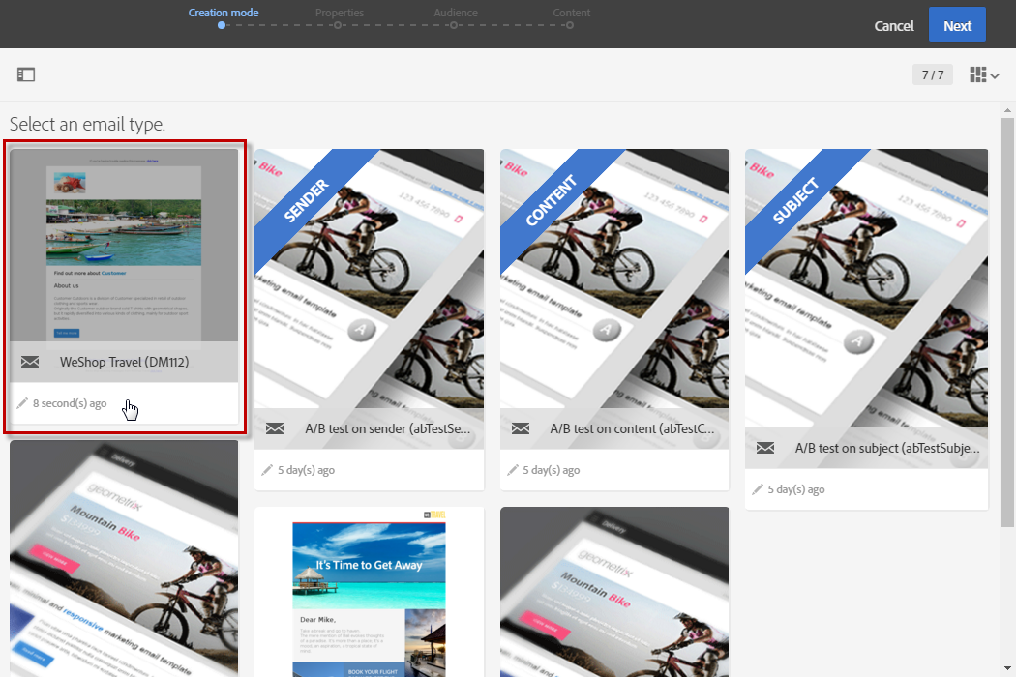Click the A/B test on subject envelope icon
Screen dimensions: 1016x677
(x=765, y=448)
